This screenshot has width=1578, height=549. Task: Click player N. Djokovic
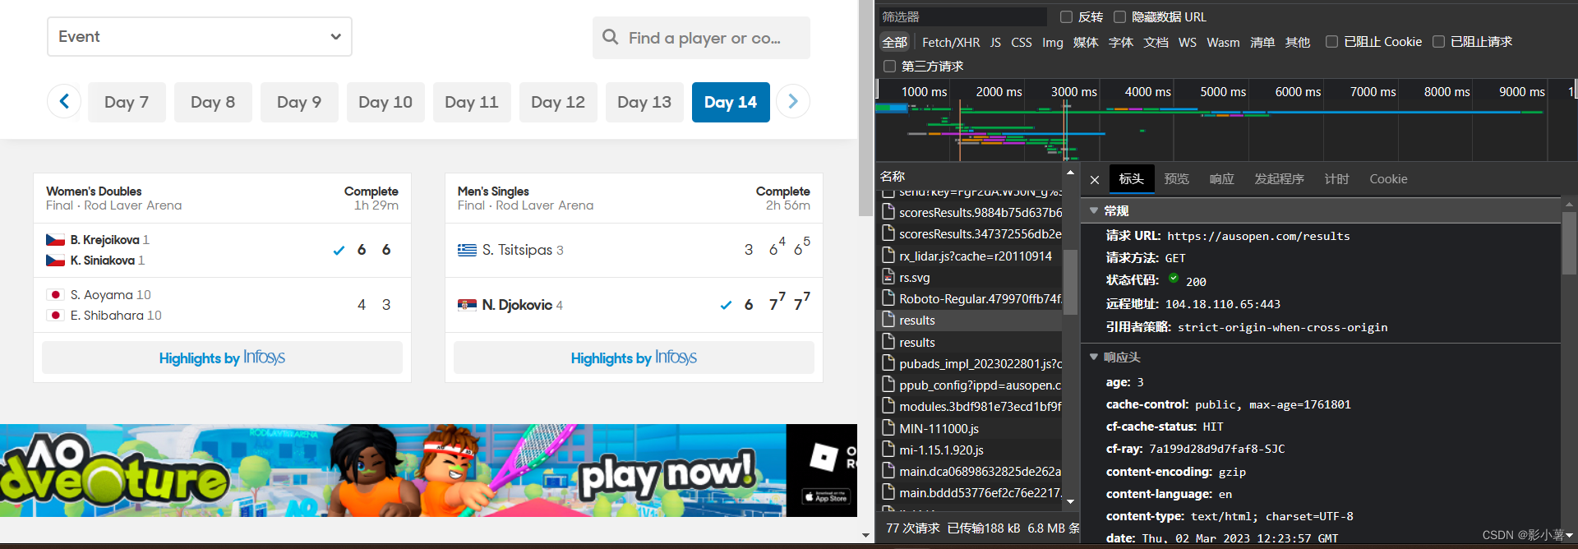(x=517, y=305)
